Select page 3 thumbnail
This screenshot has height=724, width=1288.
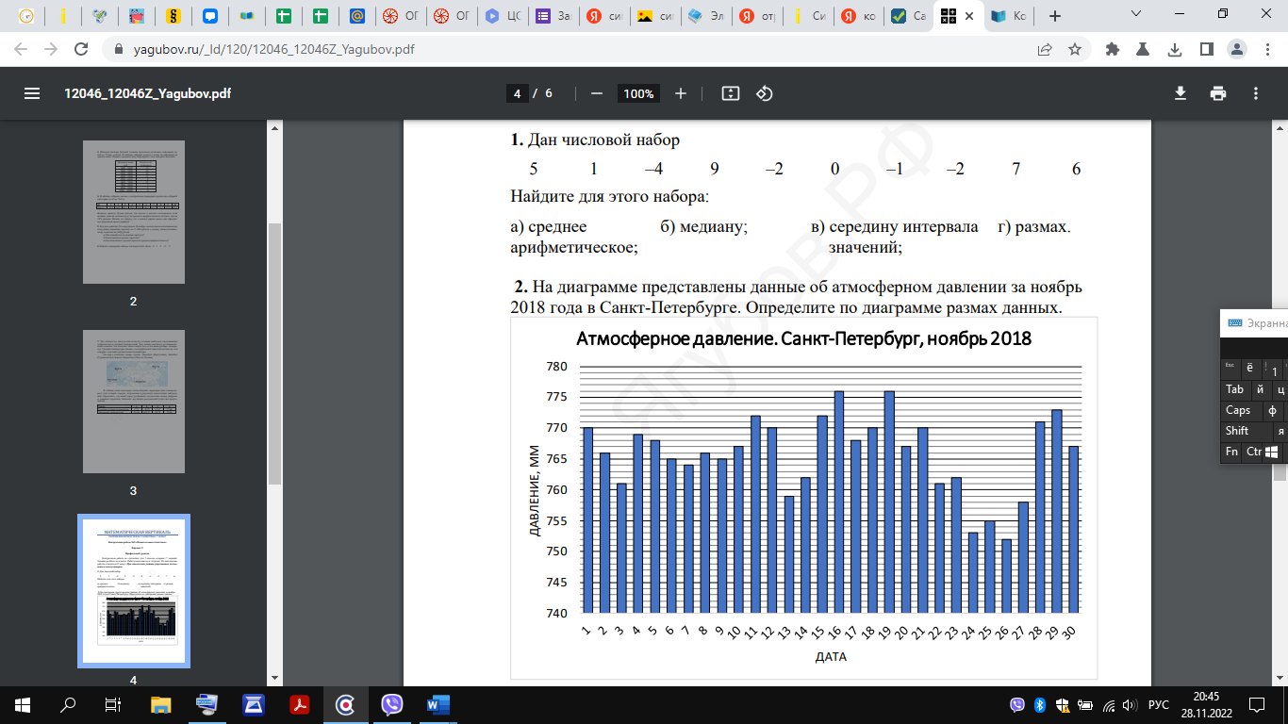(133, 402)
